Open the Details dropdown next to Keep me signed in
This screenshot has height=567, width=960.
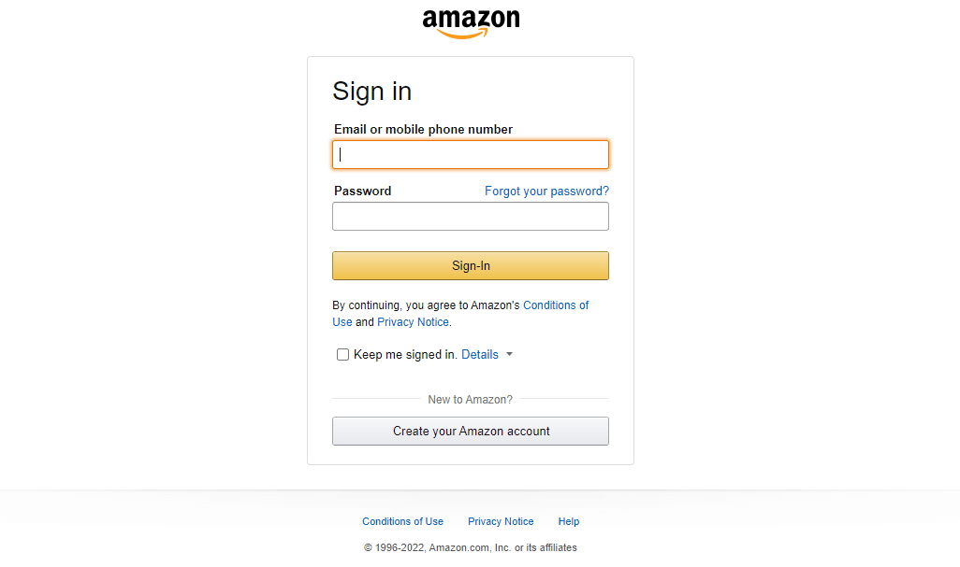pyautogui.click(x=479, y=354)
